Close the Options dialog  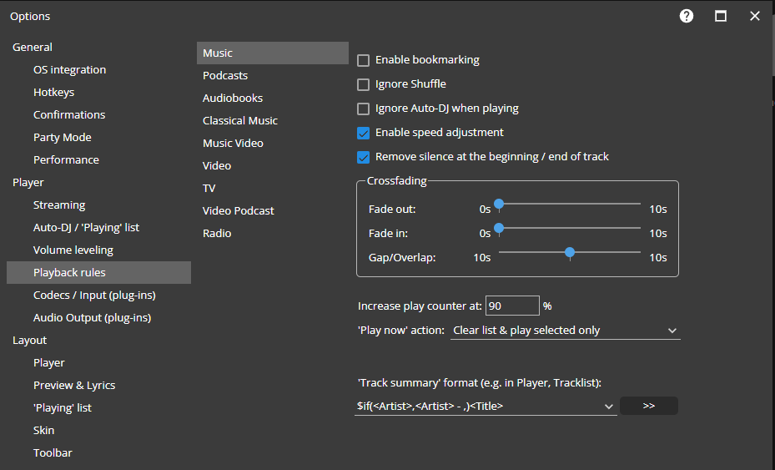755,17
